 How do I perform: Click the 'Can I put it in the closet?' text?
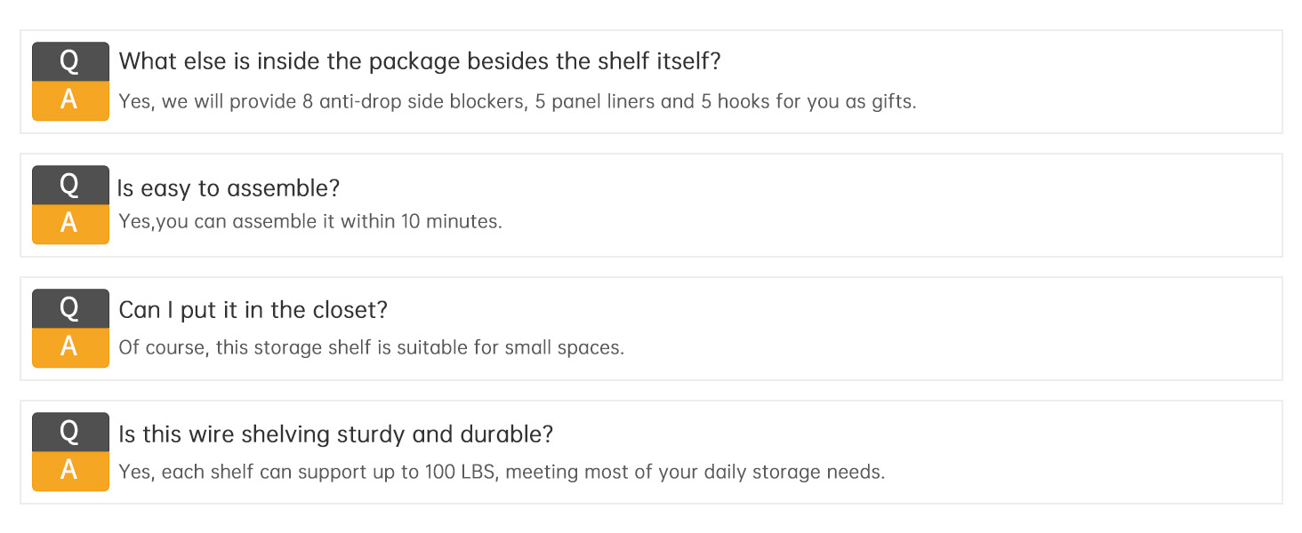(x=253, y=310)
